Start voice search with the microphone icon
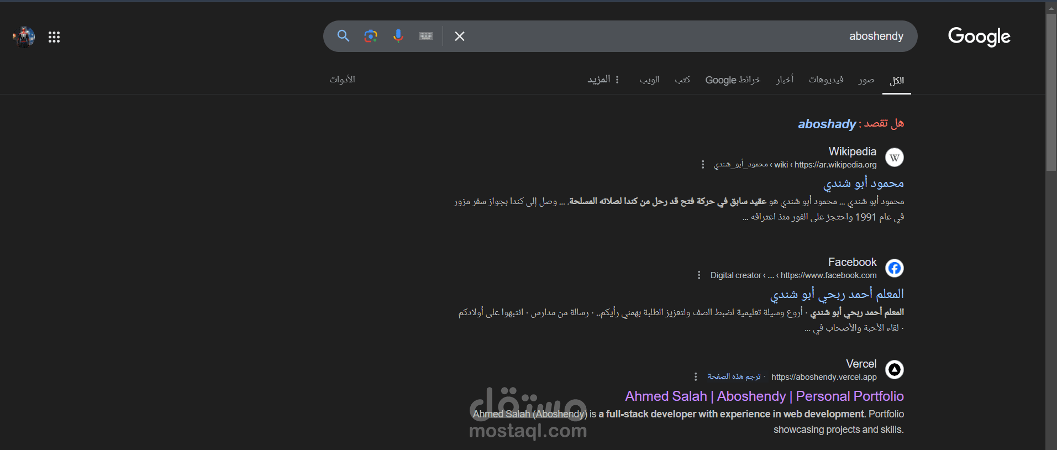Screen dimensions: 1057x450 click(398, 36)
